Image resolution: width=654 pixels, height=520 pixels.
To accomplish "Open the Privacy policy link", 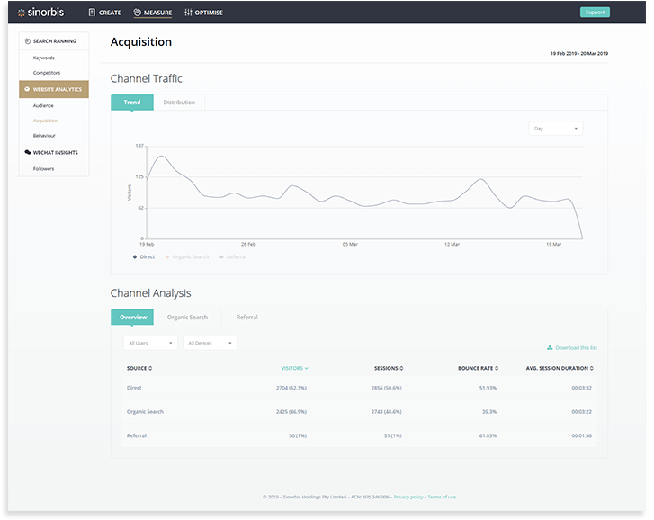I will (408, 497).
